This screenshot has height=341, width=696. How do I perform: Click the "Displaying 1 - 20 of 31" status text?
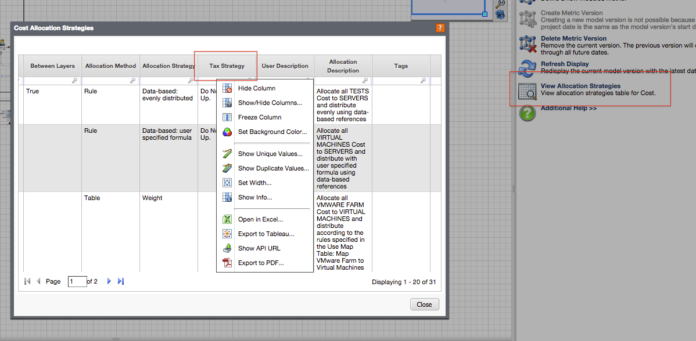pos(404,282)
